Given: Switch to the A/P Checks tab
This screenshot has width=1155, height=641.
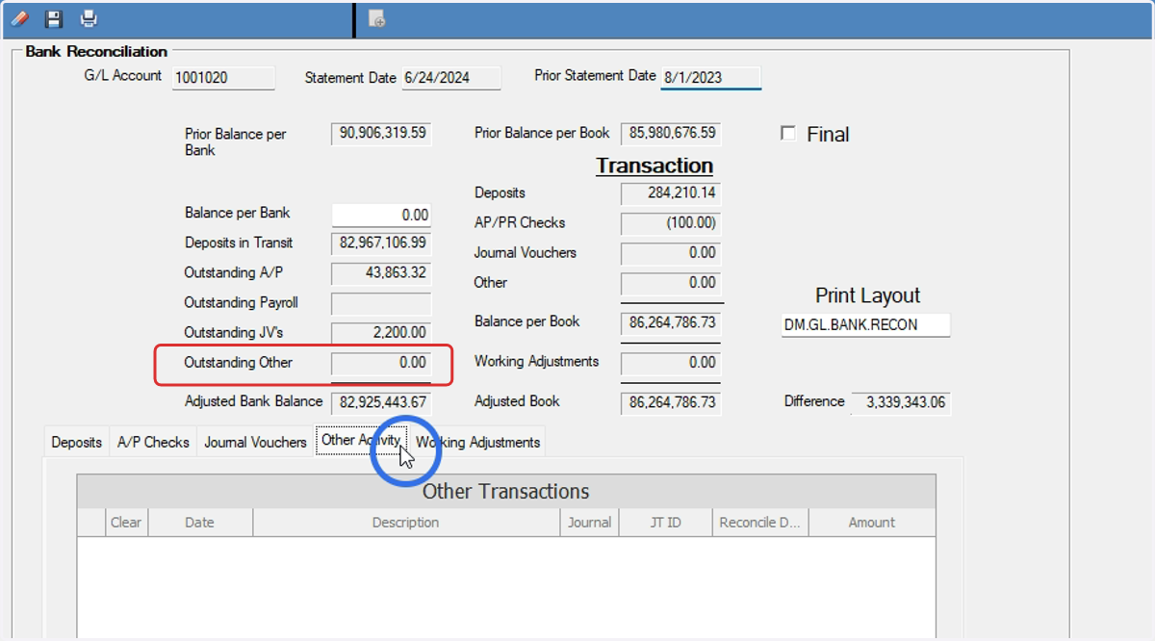Looking at the screenshot, I should pyautogui.click(x=153, y=443).
